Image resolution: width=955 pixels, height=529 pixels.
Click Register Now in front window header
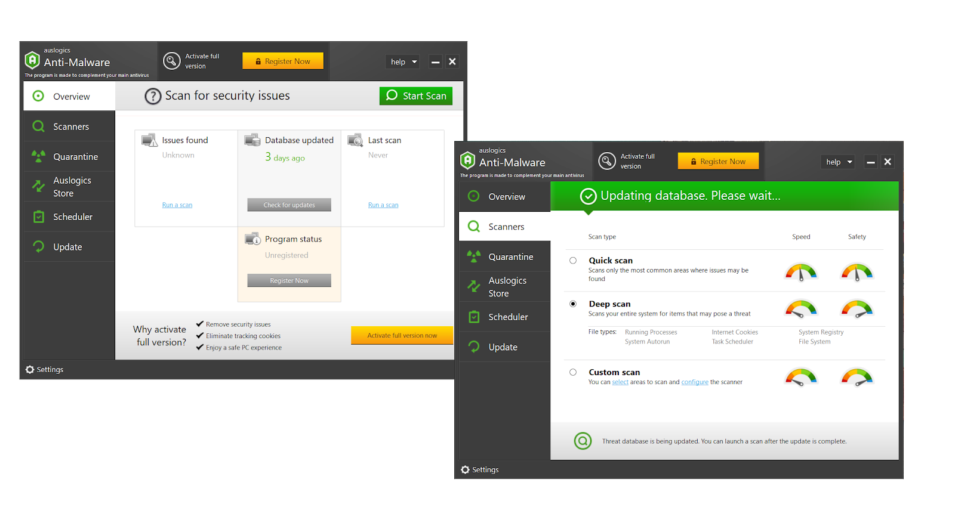tap(719, 161)
